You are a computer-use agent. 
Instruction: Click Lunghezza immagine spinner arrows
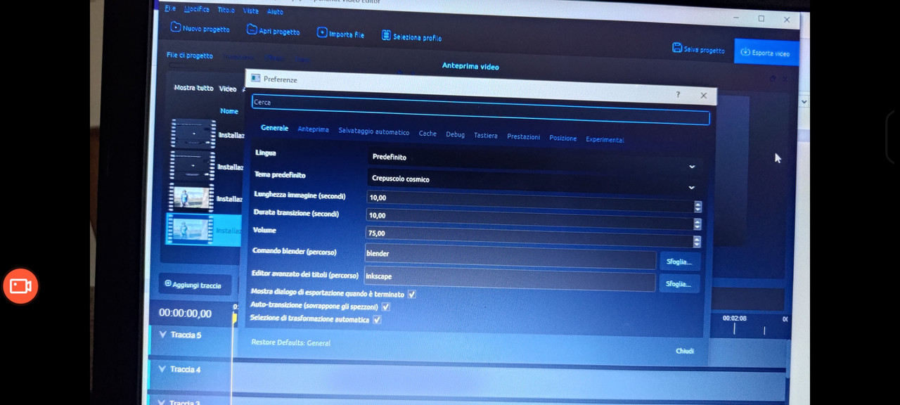click(697, 207)
